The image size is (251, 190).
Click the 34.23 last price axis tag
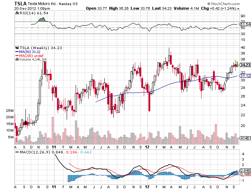[x=245, y=65]
